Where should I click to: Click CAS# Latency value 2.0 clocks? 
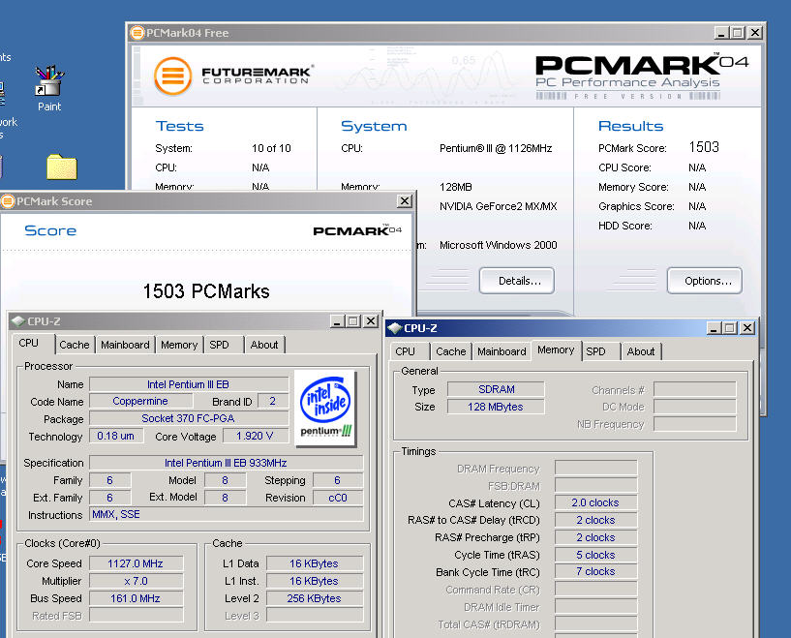click(595, 502)
